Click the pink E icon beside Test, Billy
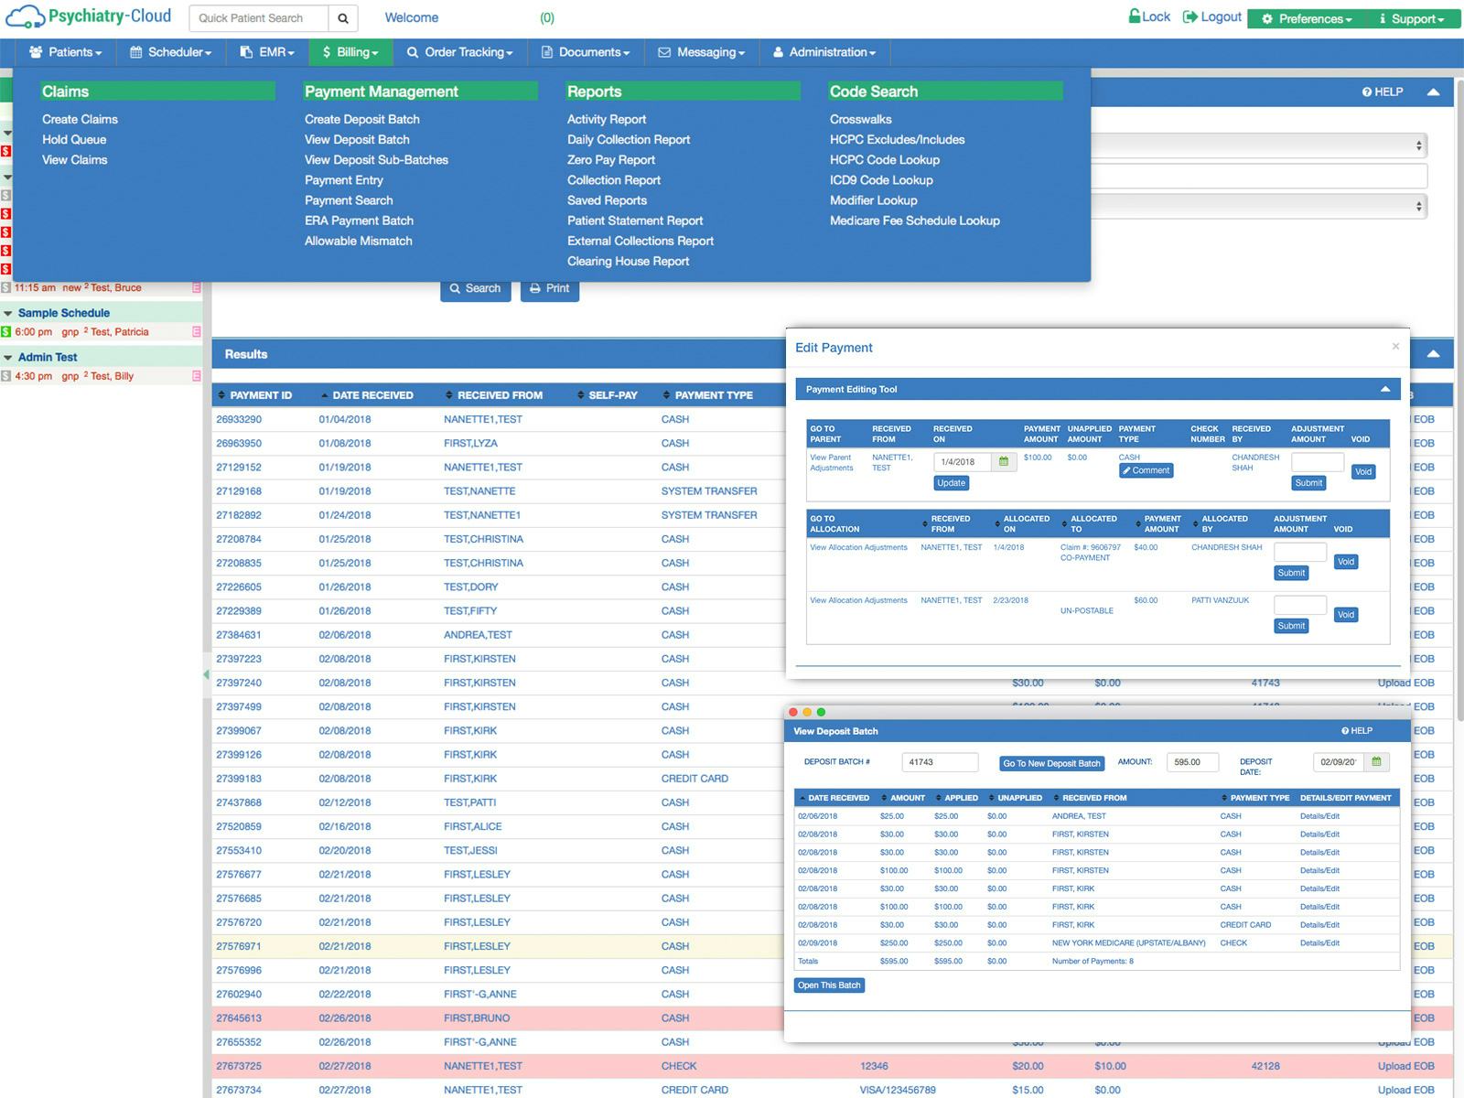1464x1098 pixels. [x=197, y=375]
